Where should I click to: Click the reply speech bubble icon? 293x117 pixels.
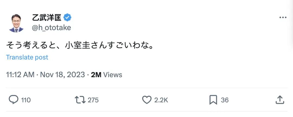pos(14,100)
